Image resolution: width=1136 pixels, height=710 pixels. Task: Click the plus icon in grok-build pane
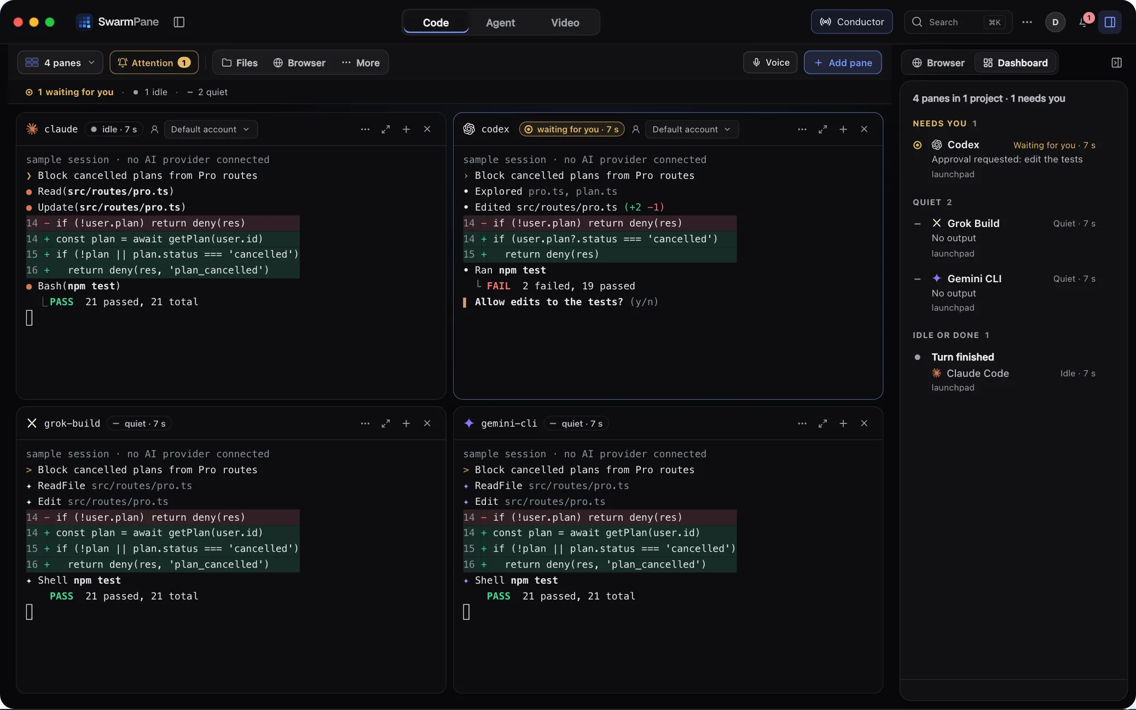coord(406,423)
